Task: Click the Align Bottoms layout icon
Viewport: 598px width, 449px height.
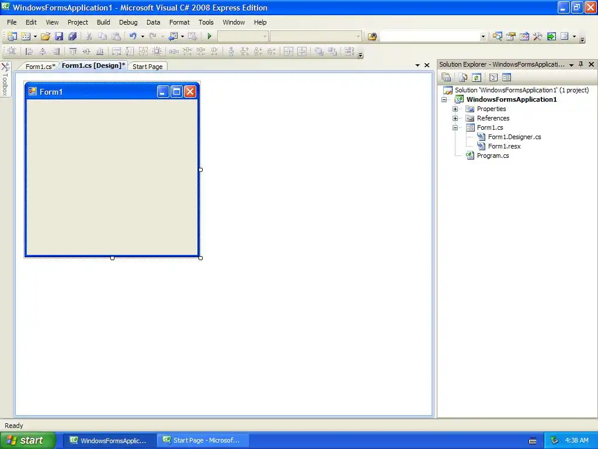Action: (x=100, y=51)
